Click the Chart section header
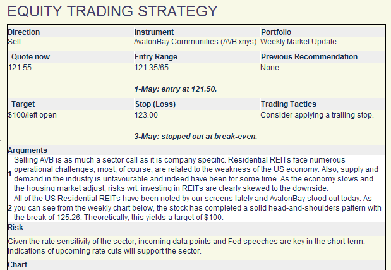 coord(19,265)
